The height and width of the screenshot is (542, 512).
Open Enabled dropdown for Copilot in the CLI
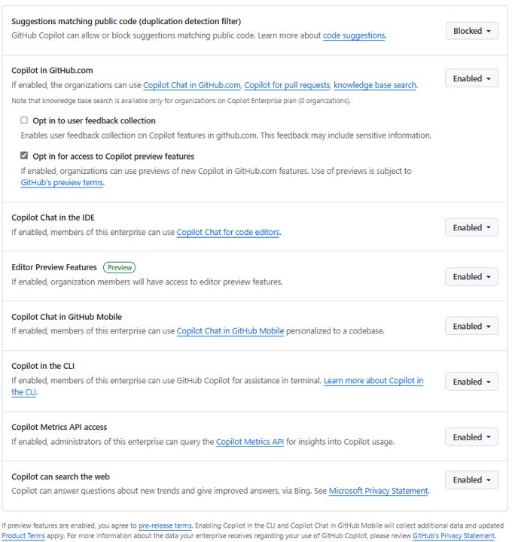point(471,381)
